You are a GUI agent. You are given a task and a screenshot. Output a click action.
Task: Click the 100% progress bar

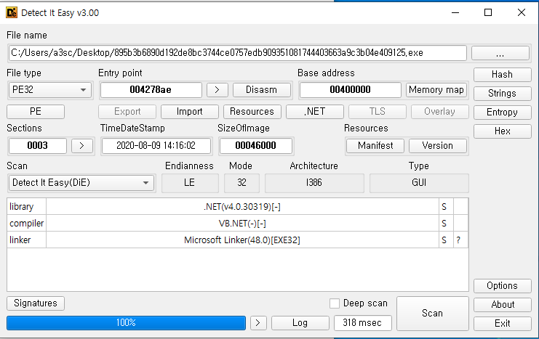point(126,323)
